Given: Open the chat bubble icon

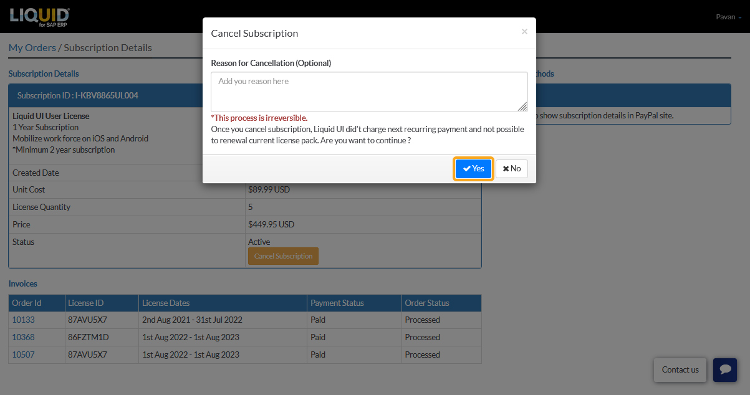Looking at the screenshot, I should [725, 369].
